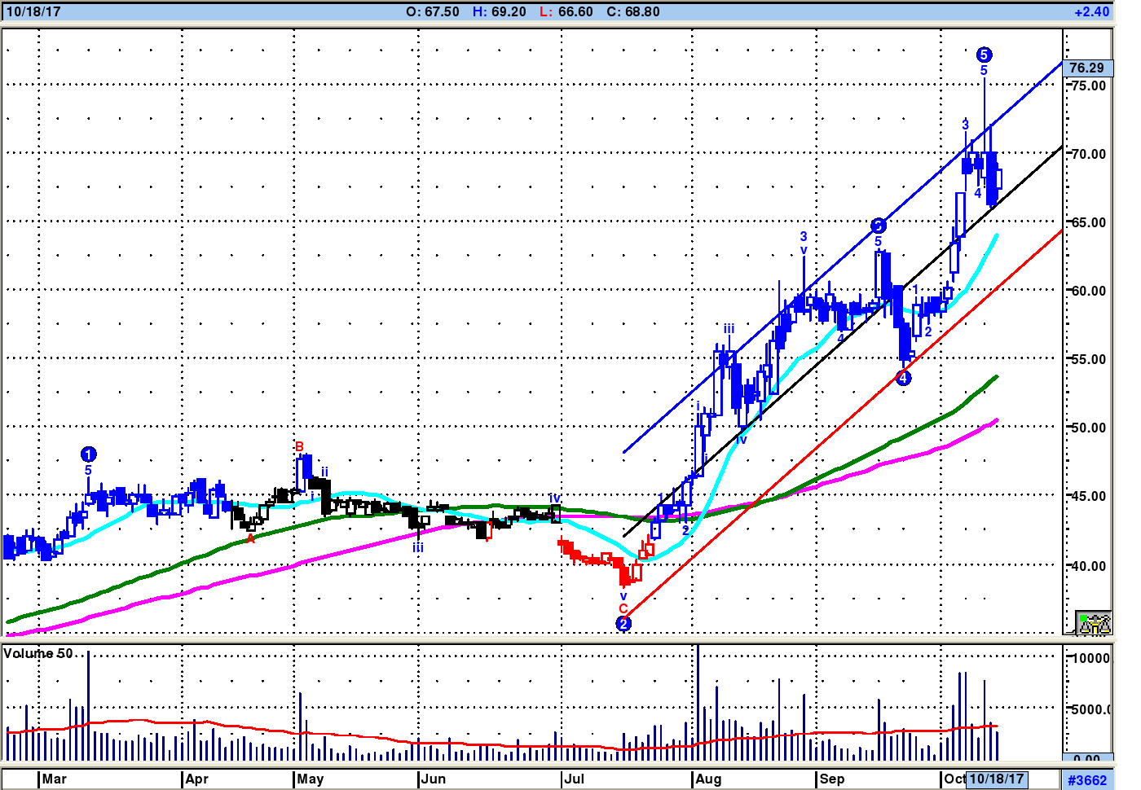Click the #3662 bar count label
The height and width of the screenshot is (790, 1141).
click(1087, 779)
